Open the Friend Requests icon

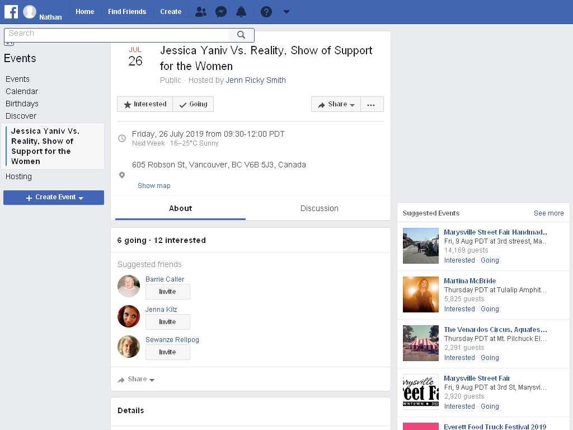(201, 12)
